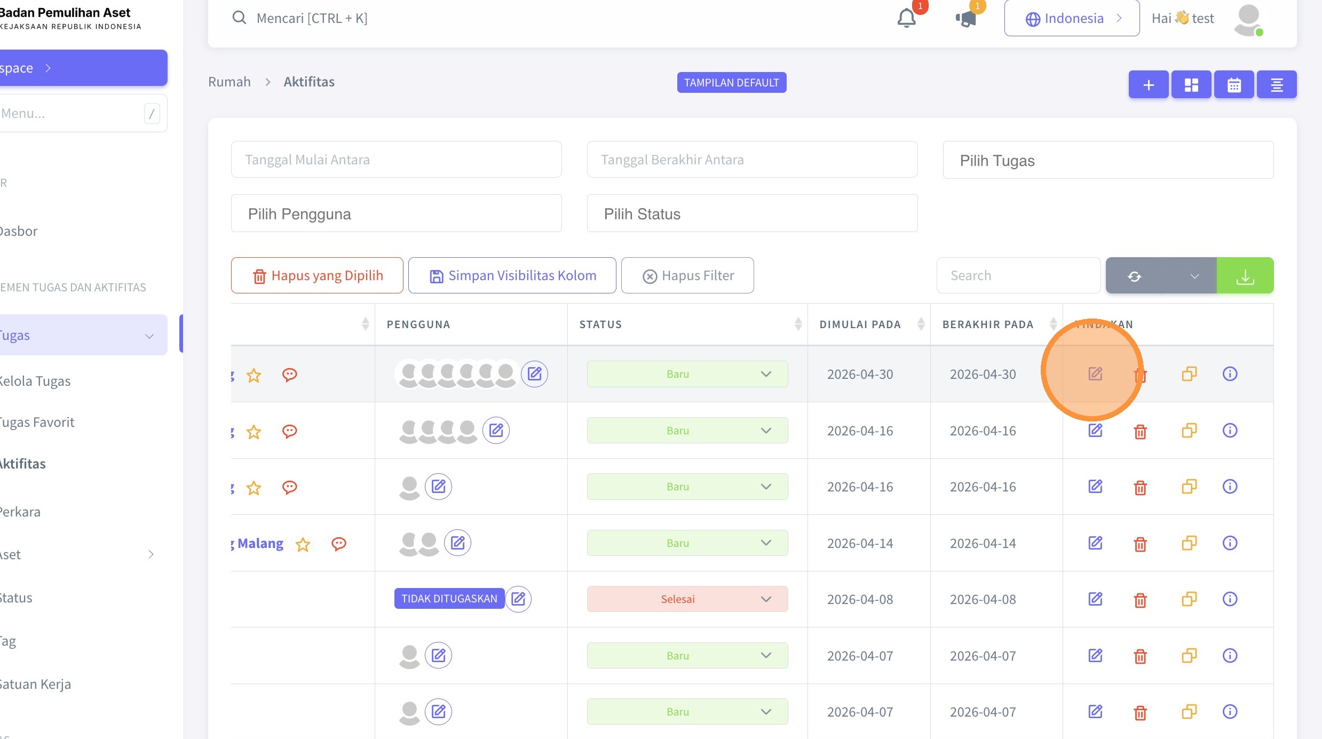Favorite the Malang row with star
Image resolution: width=1322 pixels, height=739 pixels.
(303, 544)
